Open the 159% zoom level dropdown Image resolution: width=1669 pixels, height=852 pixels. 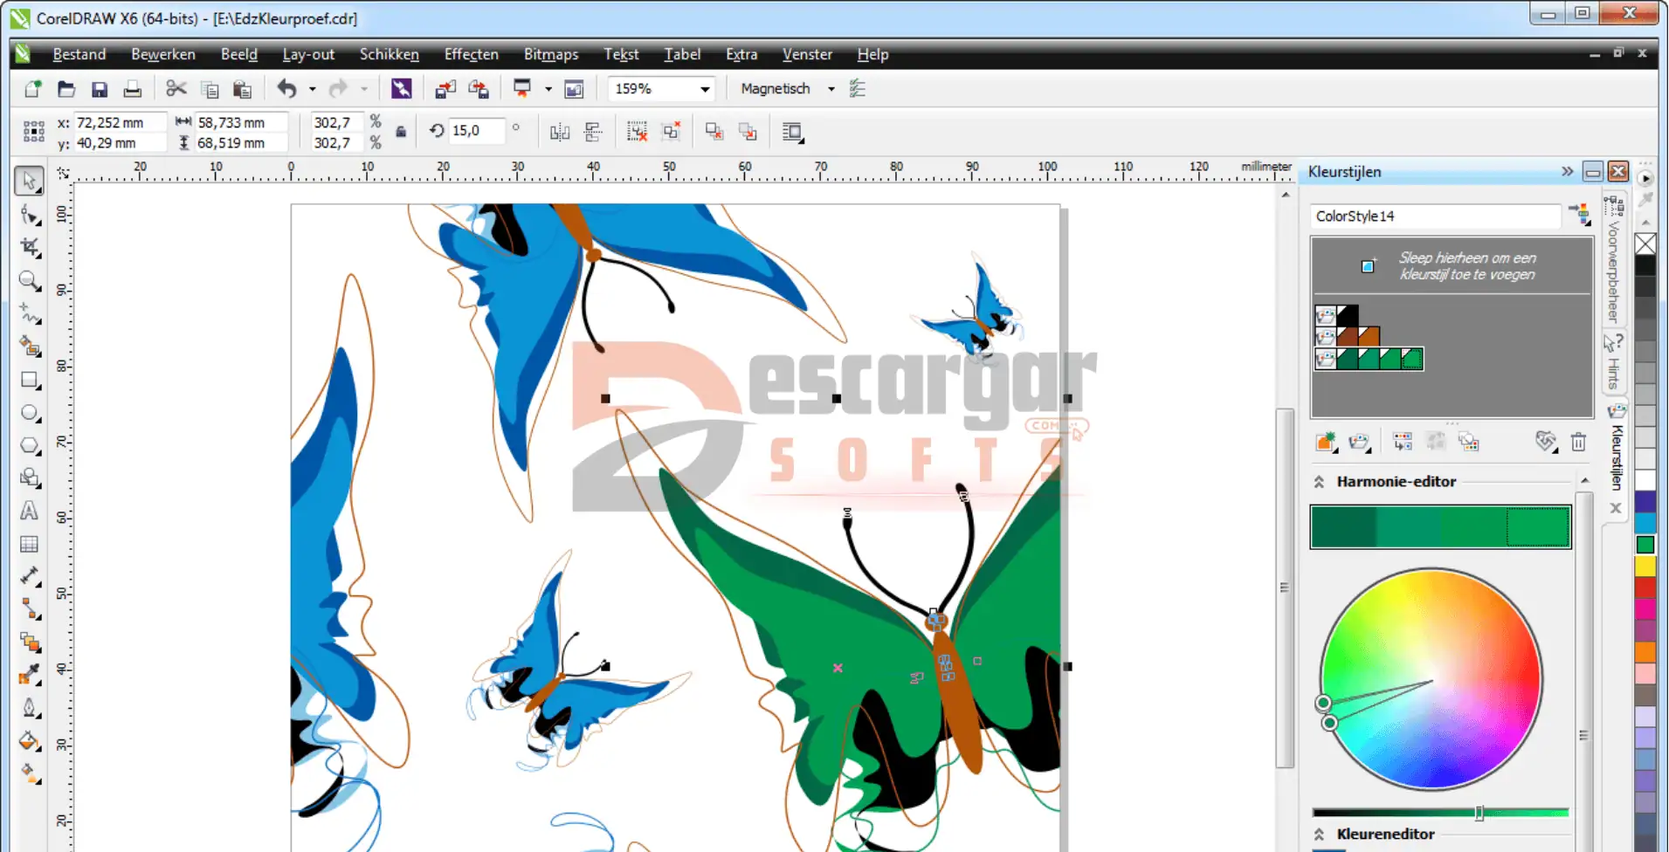[704, 89]
